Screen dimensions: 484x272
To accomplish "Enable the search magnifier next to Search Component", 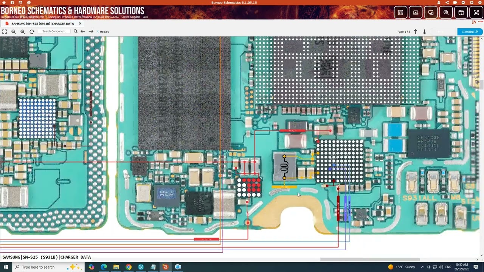I will tap(76, 31).
